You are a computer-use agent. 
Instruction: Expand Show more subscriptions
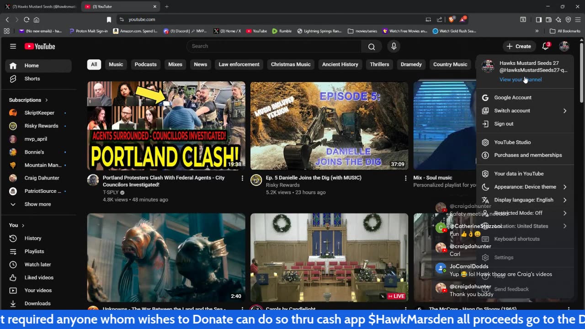[x=37, y=204]
